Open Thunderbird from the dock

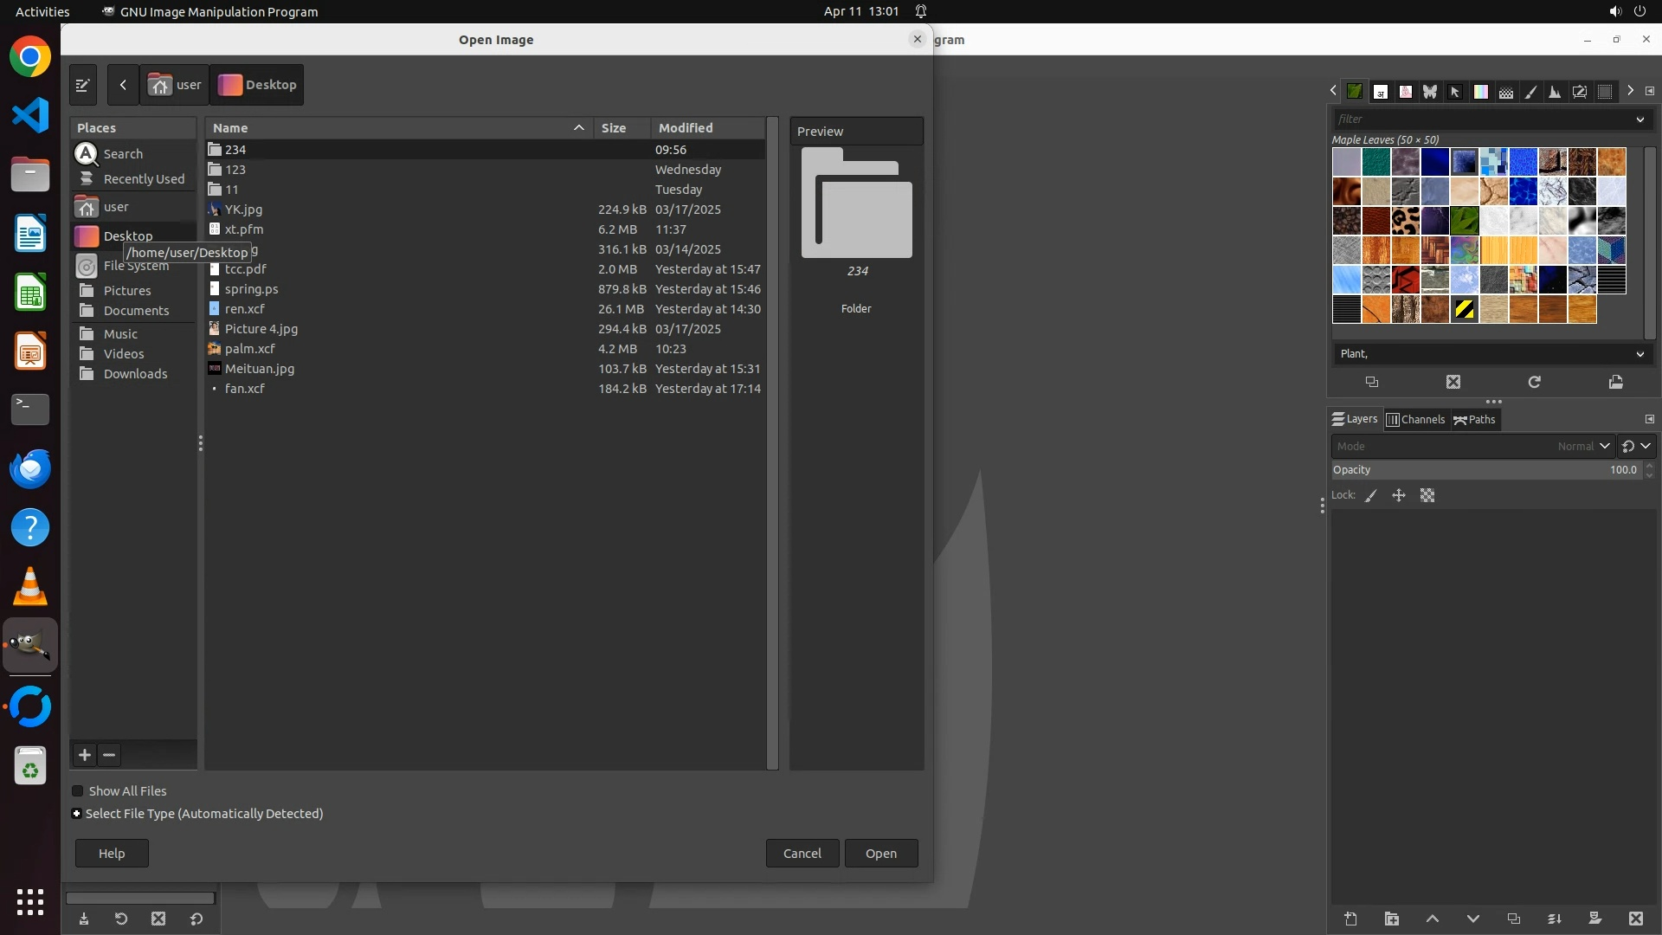click(x=30, y=468)
